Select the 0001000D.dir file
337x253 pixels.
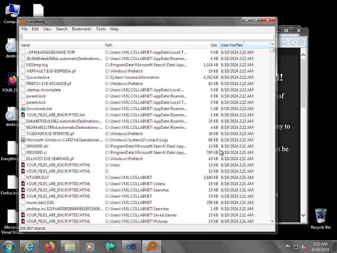click(x=38, y=146)
